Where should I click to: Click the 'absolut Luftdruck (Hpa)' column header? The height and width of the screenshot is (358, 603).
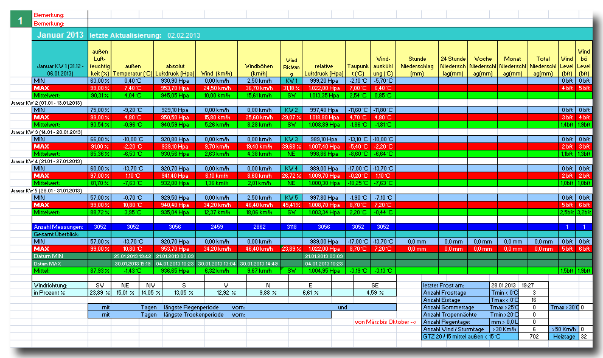coord(175,59)
